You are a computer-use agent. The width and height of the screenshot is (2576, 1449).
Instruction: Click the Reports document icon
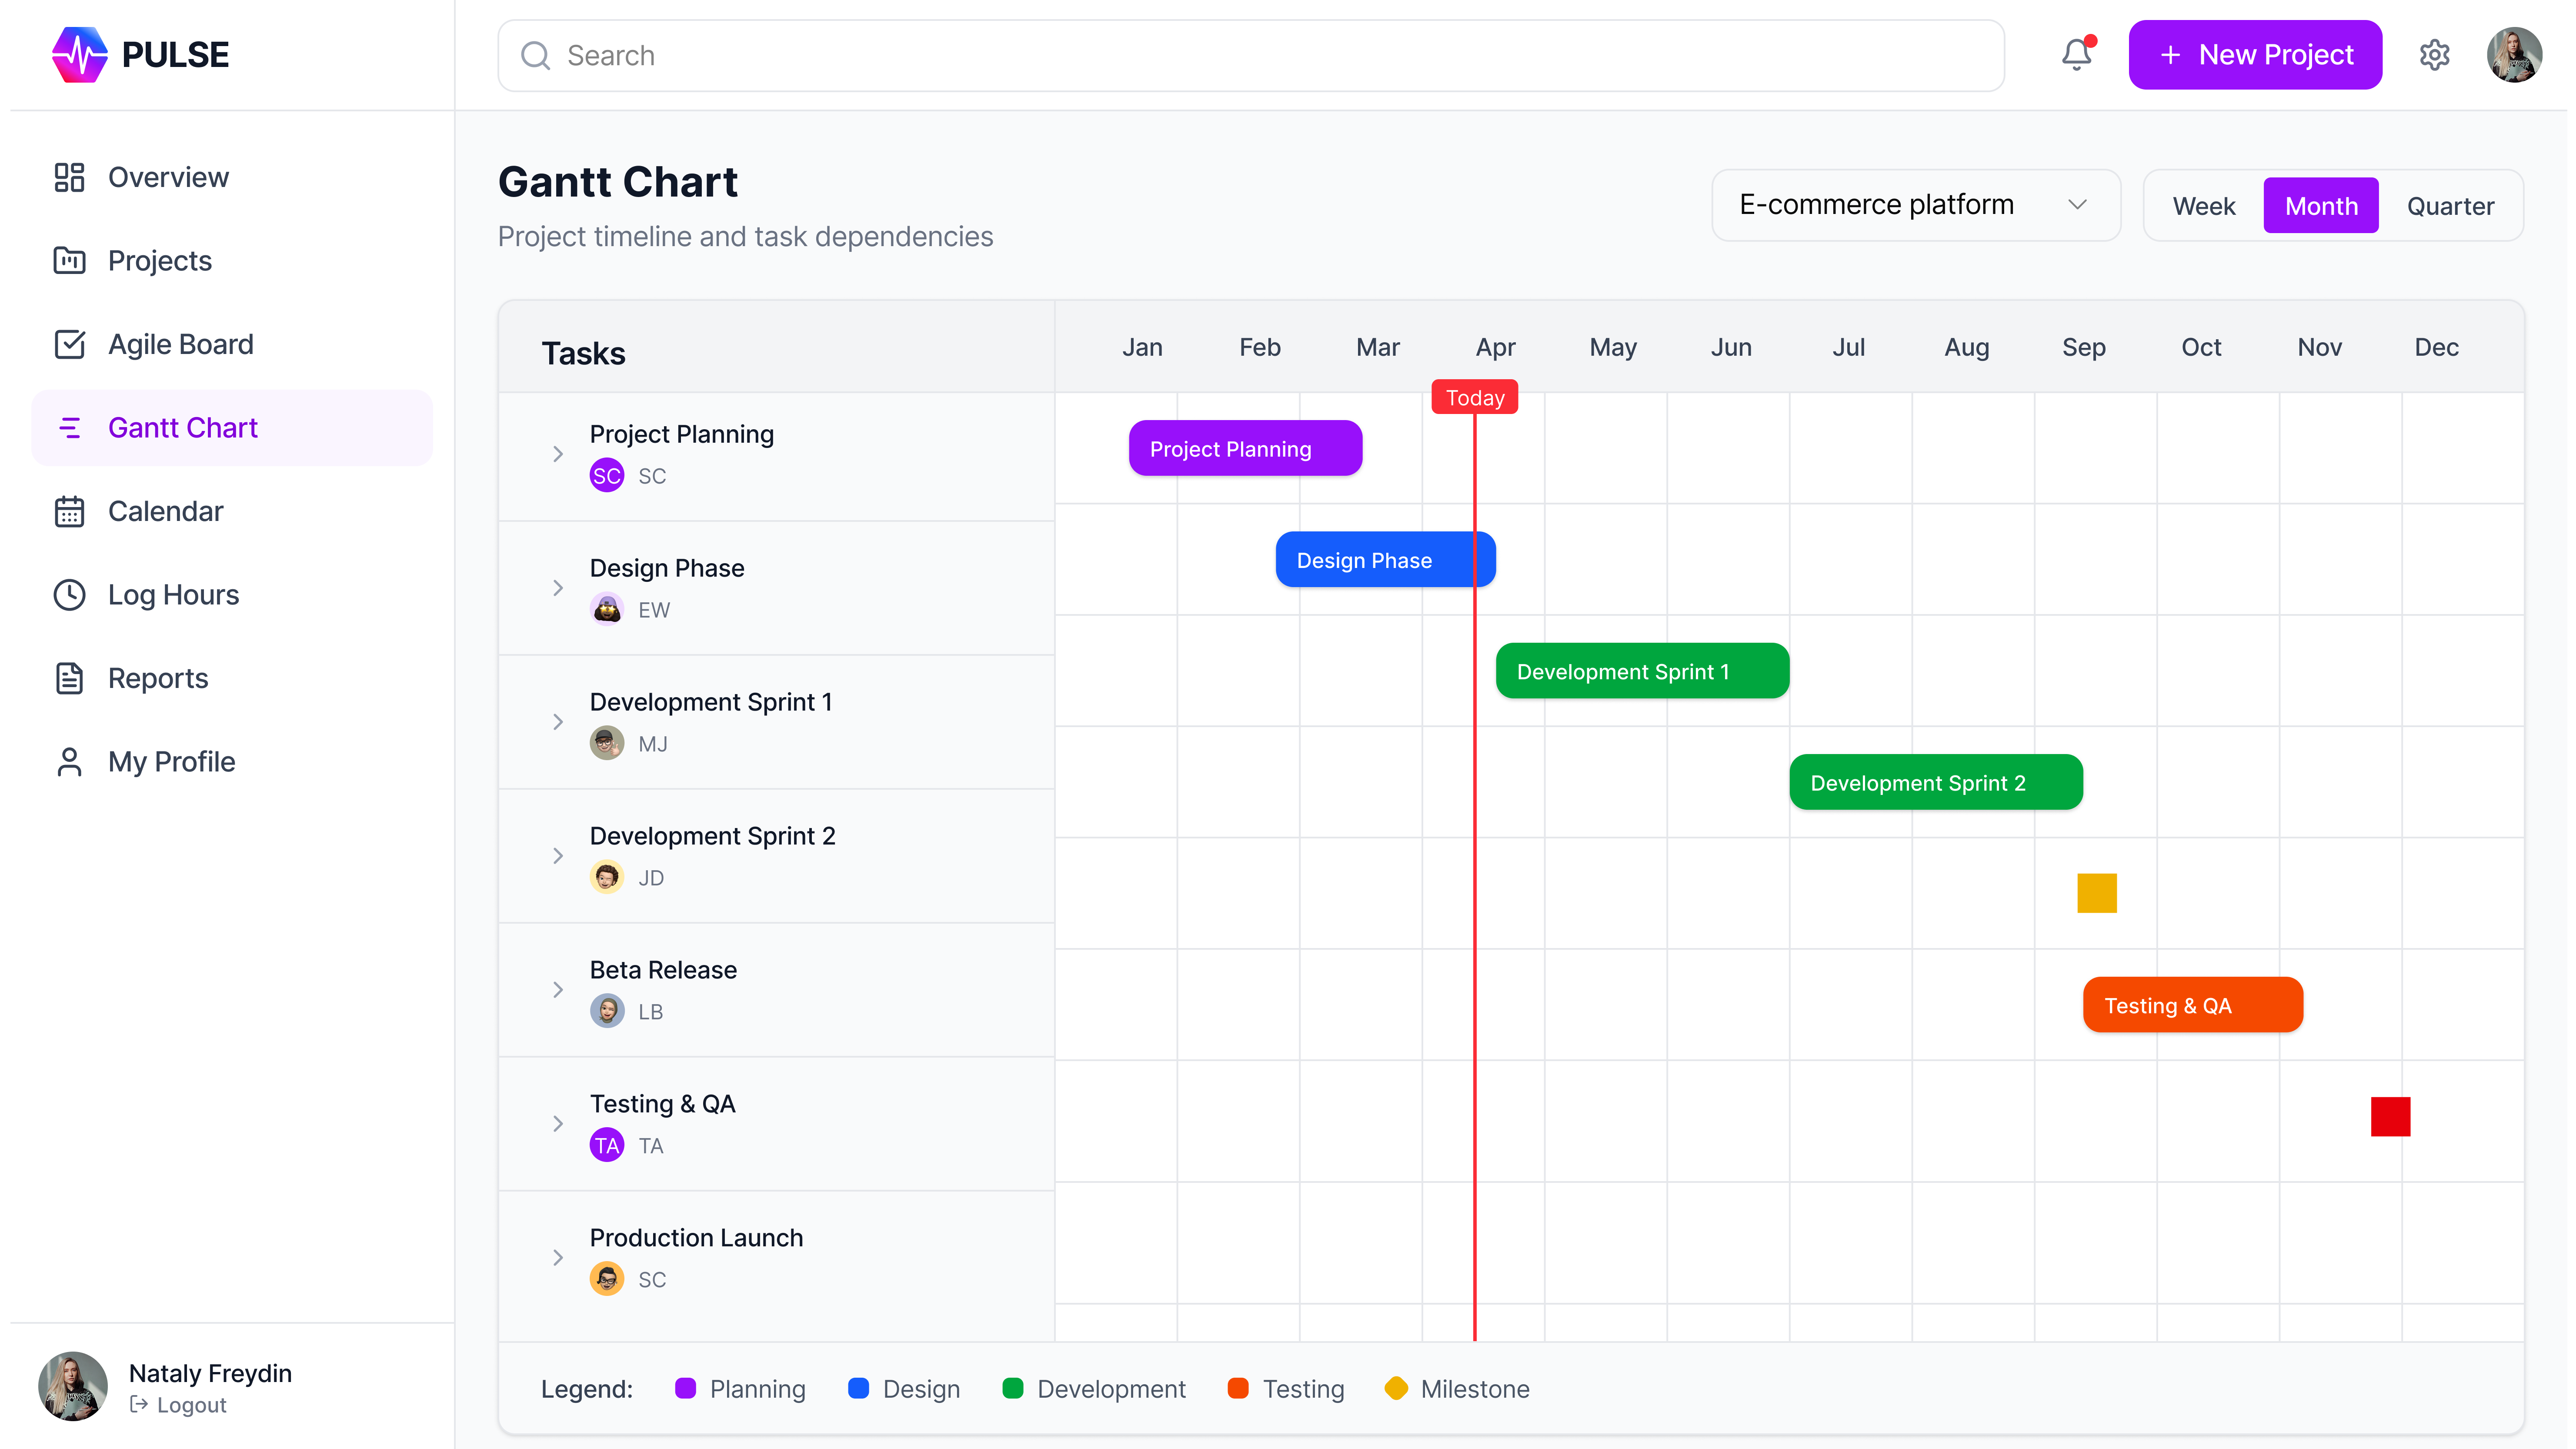tap(69, 678)
